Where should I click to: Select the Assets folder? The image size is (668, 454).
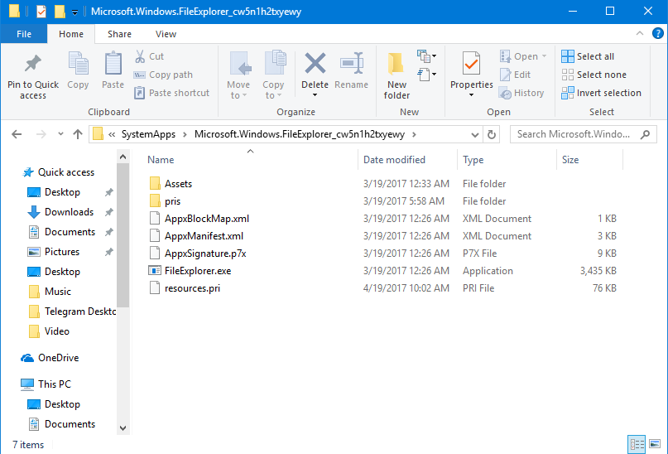pos(171,184)
